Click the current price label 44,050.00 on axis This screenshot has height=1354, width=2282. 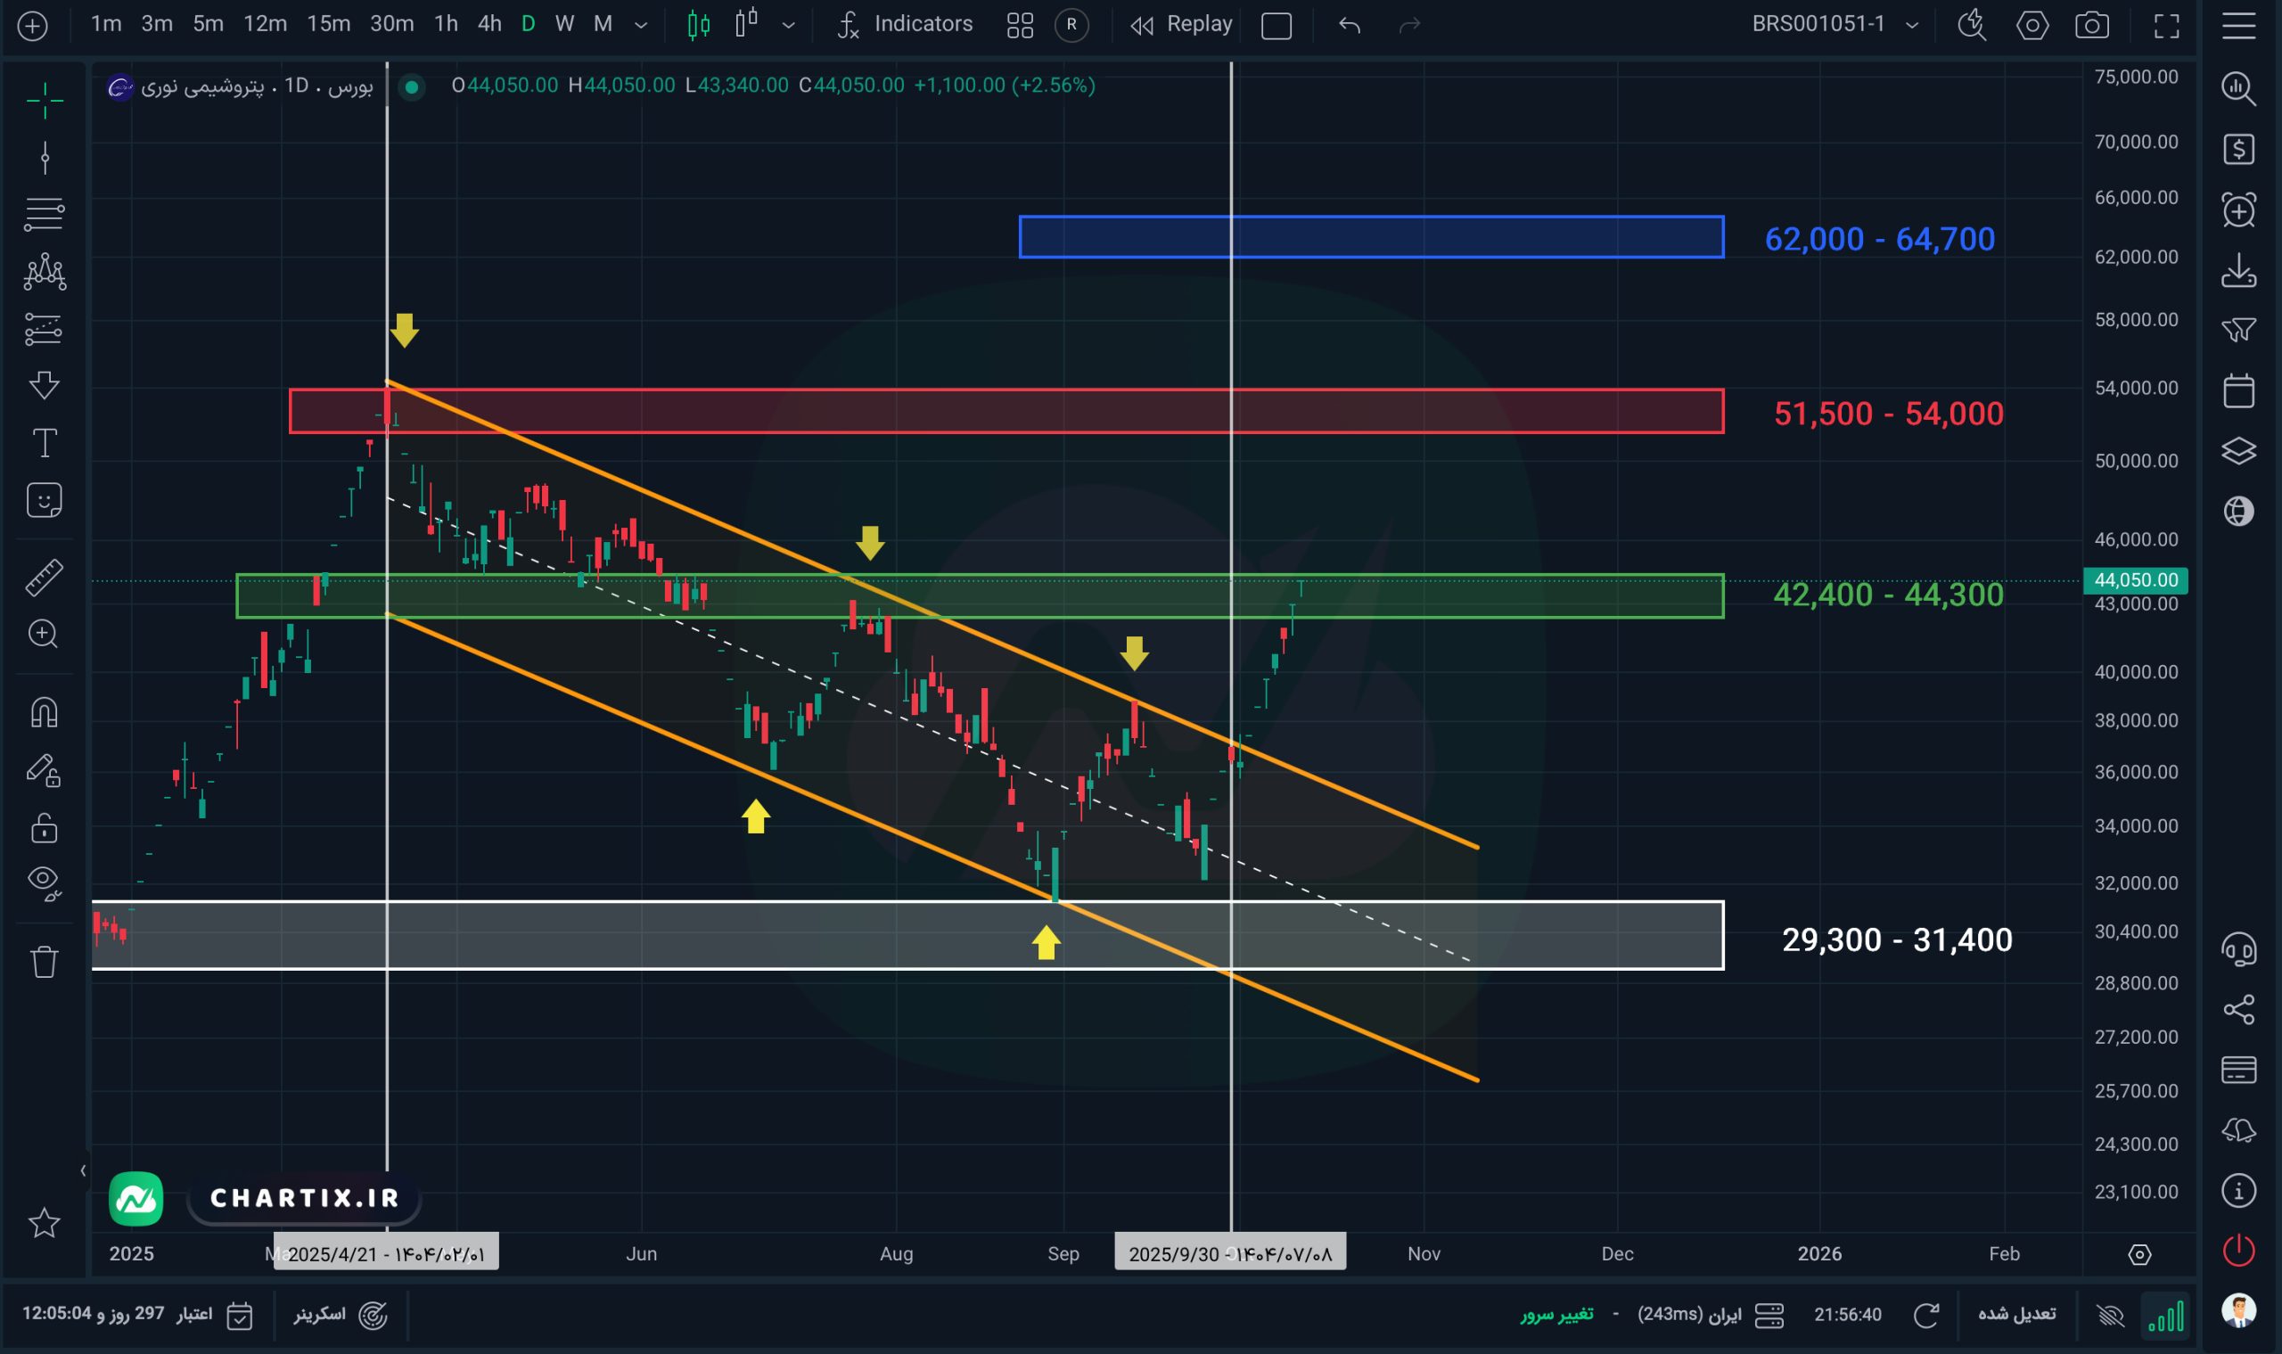(x=2134, y=580)
